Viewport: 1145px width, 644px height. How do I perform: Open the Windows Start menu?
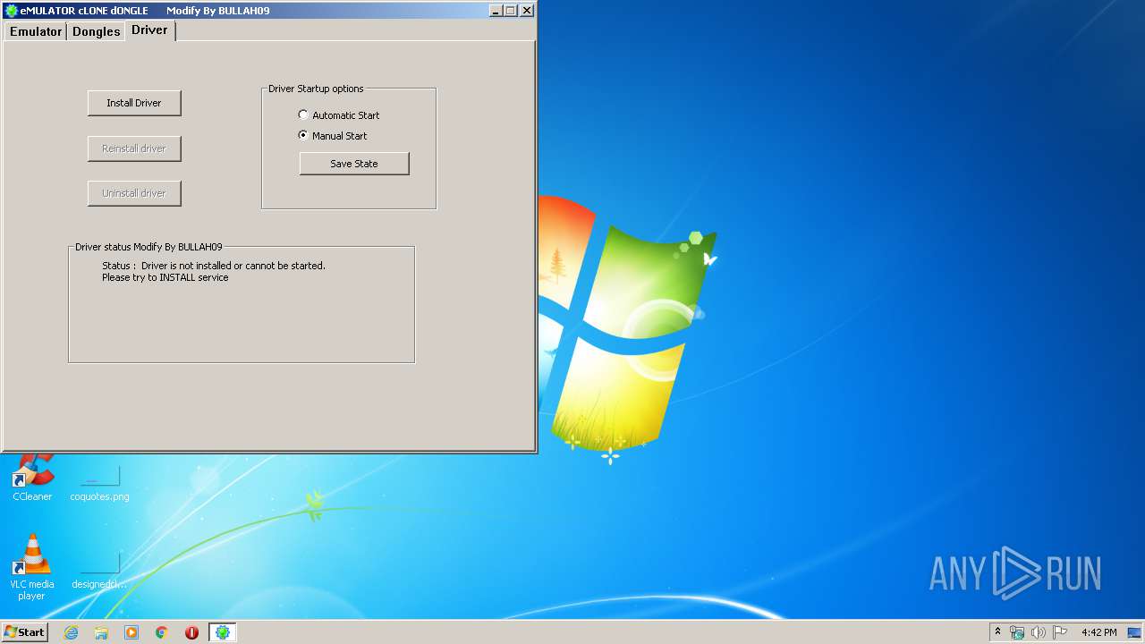pyautogui.click(x=24, y=632)
